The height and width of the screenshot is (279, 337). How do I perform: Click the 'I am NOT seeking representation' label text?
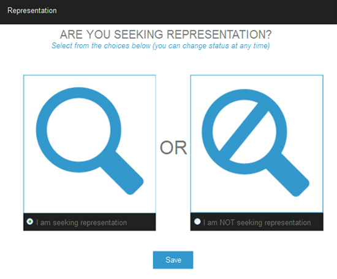click(x=257, y=223)
